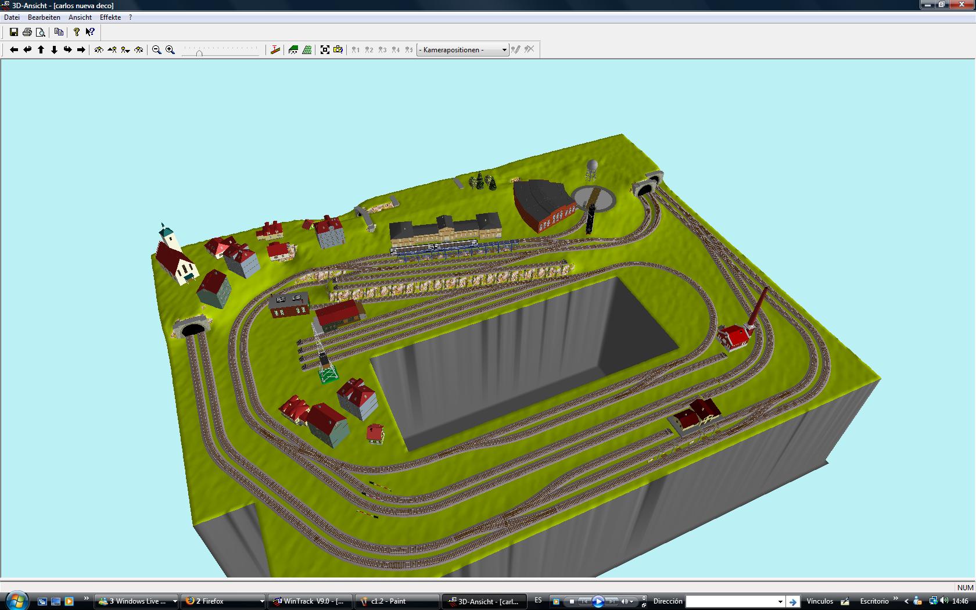Click the fit-to-window view icon
The width and height of the screenshot is (976, 610).
[x=325, y=50]
